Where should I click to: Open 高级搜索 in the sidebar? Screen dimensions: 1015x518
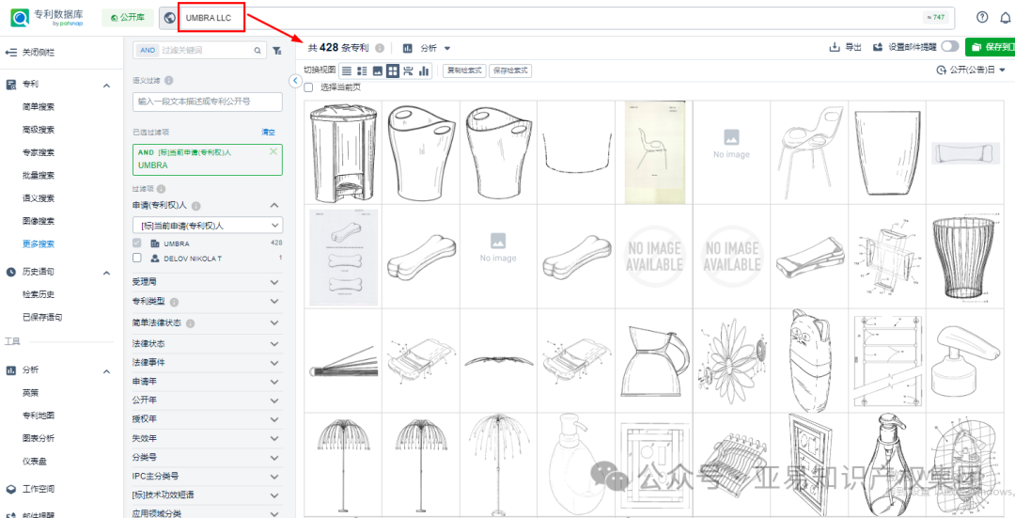click(39, 130)
